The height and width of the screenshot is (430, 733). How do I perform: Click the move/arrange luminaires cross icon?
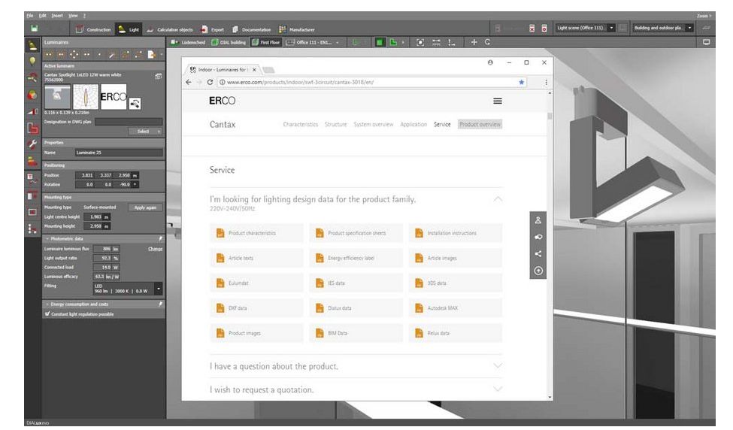74,55
